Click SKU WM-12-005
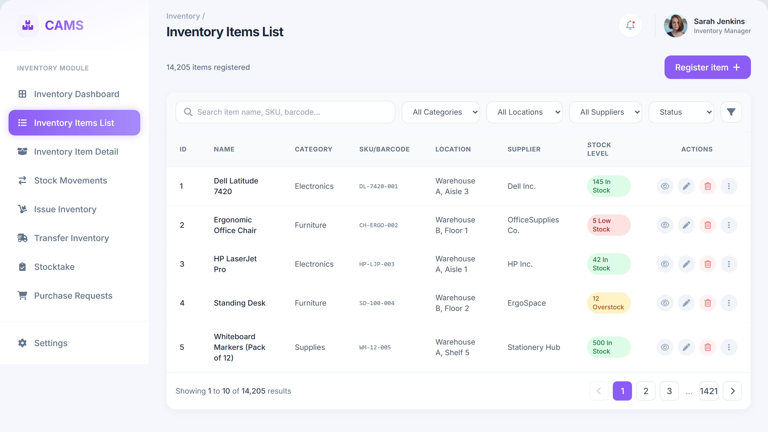This screenshot has height=432, width=768. 375,347
